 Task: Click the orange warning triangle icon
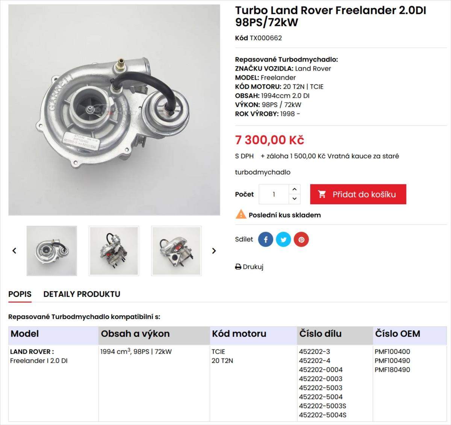(x=241, y=215)
